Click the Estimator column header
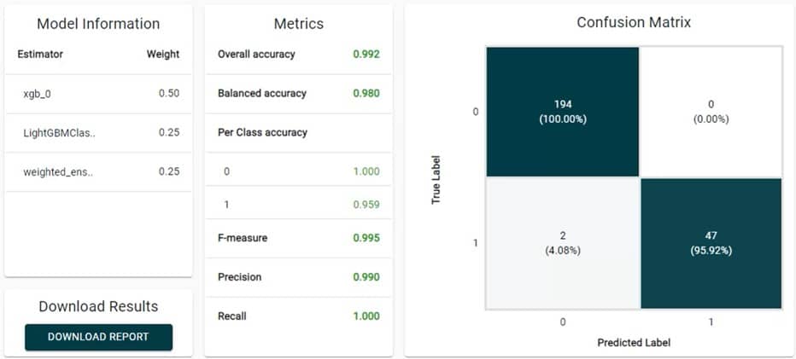This screenshot has width=796, height=359. pyautogui.click(x=40, y=54)
